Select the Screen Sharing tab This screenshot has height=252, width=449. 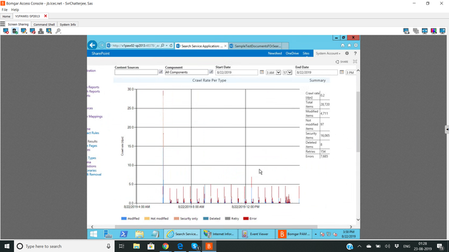coord(18,25)
